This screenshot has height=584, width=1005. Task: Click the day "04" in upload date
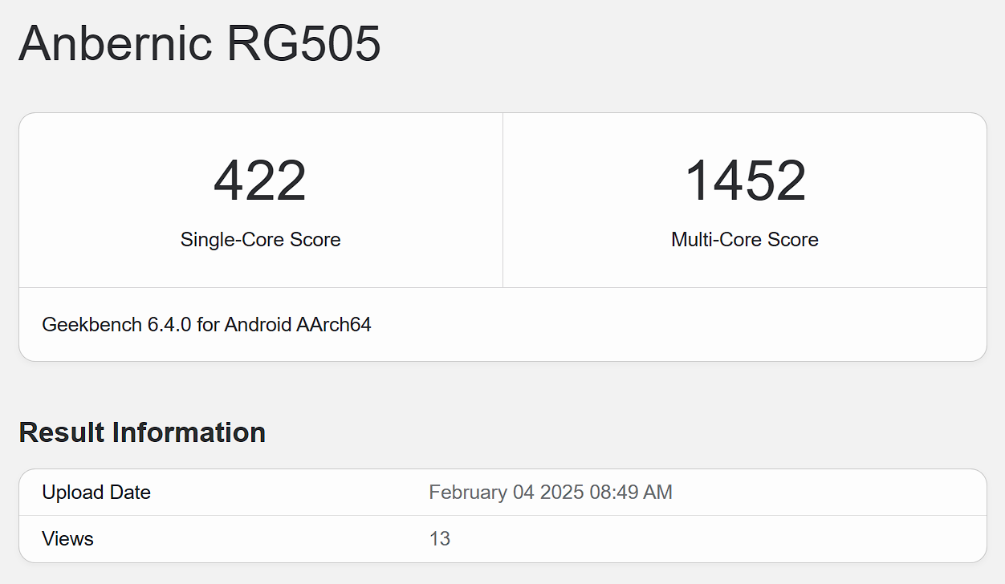(524, 493)
